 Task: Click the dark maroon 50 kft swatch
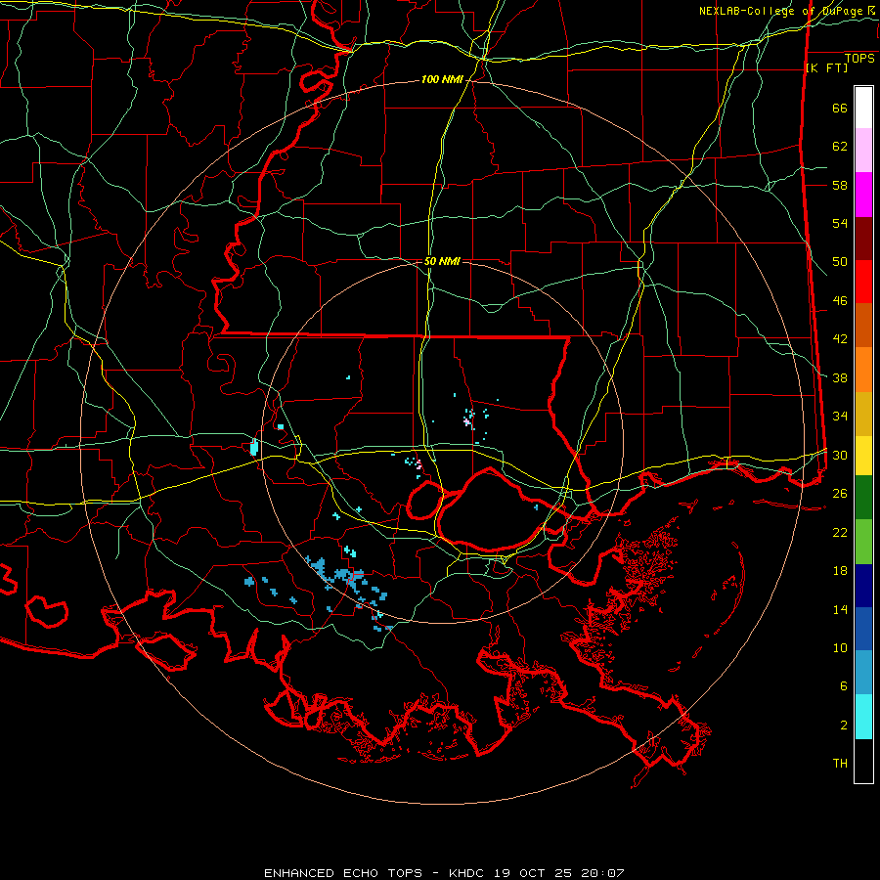(x=863, y=240)
